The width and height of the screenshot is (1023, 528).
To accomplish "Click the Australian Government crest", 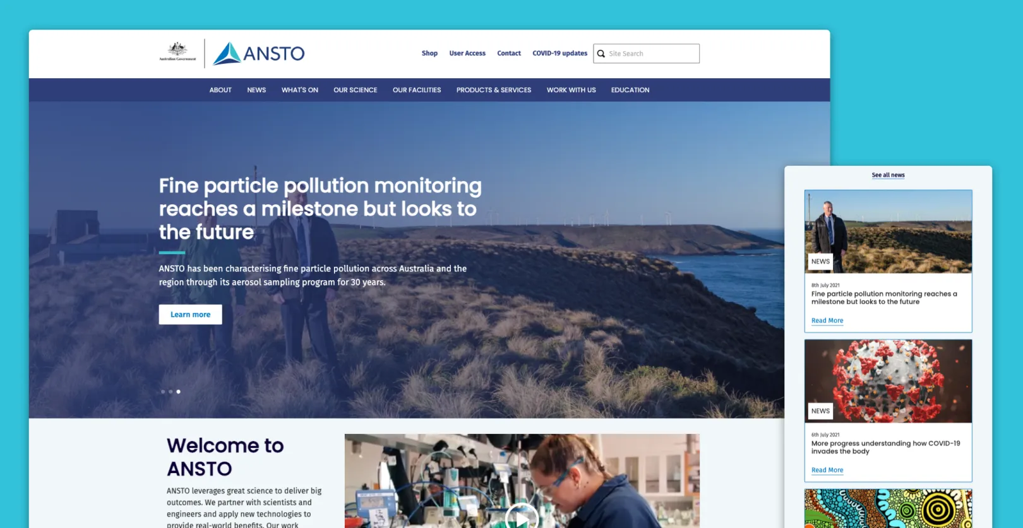I will 177,52.
